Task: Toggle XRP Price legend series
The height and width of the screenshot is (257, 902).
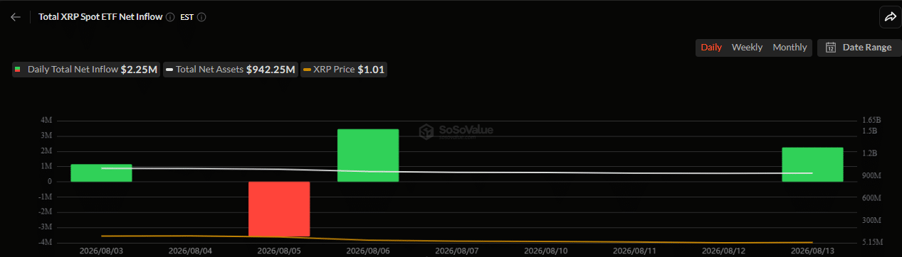Action: 344,70
